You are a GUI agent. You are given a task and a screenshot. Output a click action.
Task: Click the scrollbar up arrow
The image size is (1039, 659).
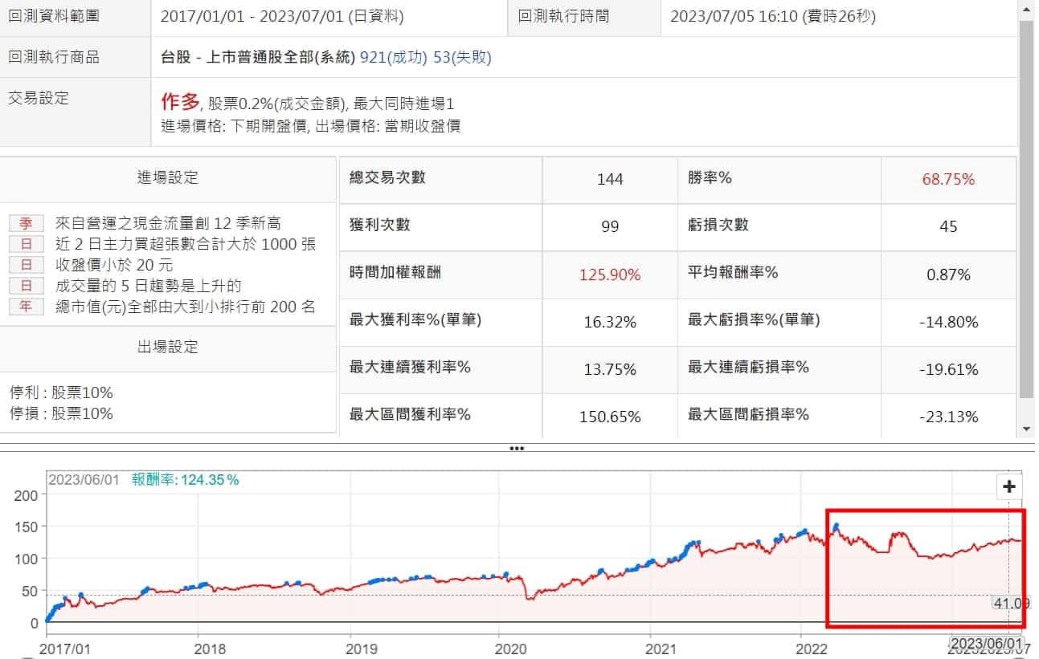[1025, 7]
